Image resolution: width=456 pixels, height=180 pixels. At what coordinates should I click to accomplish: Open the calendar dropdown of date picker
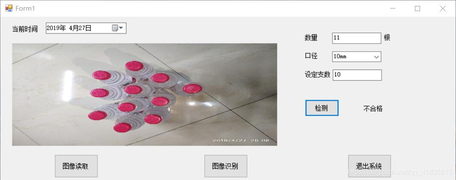[x=118, y=28]
